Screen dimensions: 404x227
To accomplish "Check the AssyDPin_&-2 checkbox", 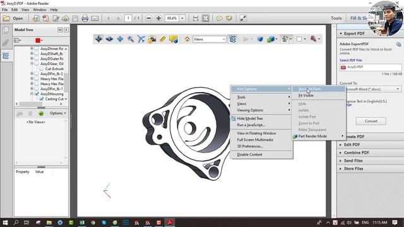I will 37,74.
